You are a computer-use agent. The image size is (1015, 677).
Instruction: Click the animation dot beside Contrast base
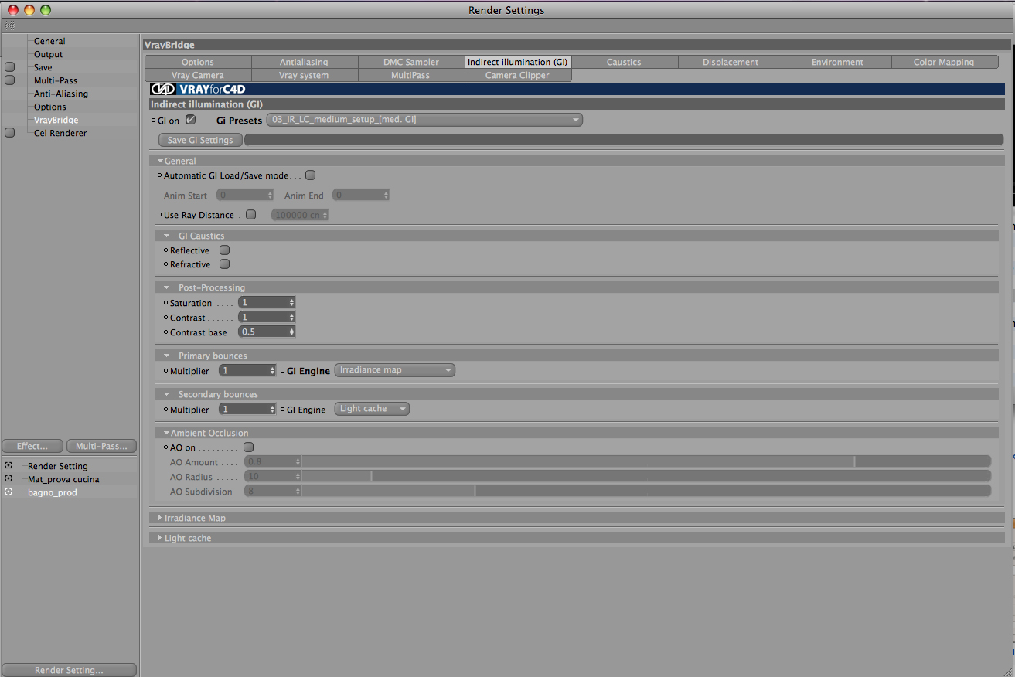pos(165,332)
